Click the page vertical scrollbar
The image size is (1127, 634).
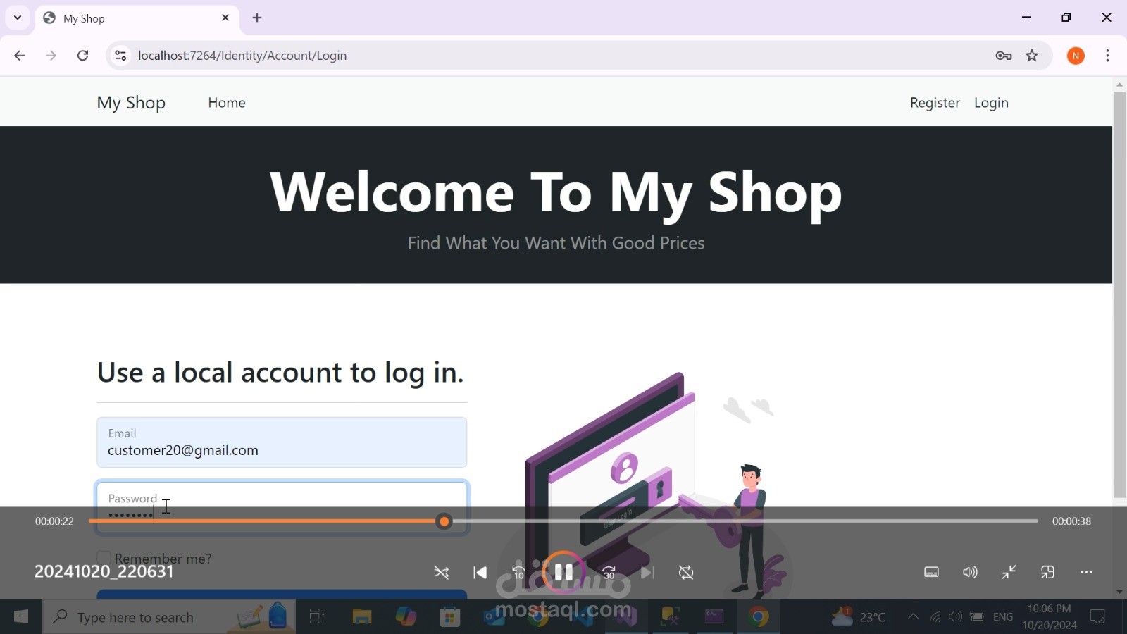[x=1119, y=294]
